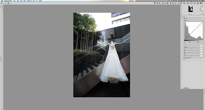Click the tone curve histogram graph

coord(194,31)
